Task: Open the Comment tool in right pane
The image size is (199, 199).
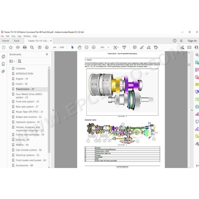Action: click(197, 84)
